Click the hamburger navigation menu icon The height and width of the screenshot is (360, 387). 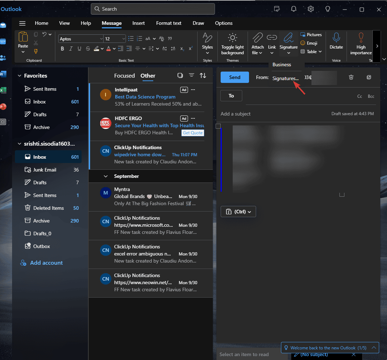coord(22,23)
